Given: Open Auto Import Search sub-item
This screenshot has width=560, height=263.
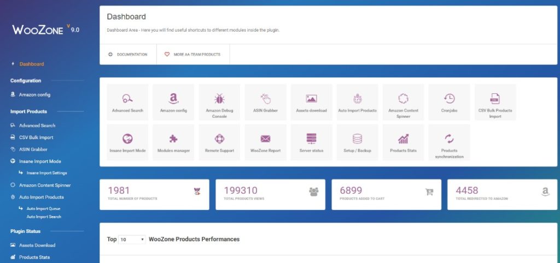Looking at the screenshot, I should coord(44,217).
